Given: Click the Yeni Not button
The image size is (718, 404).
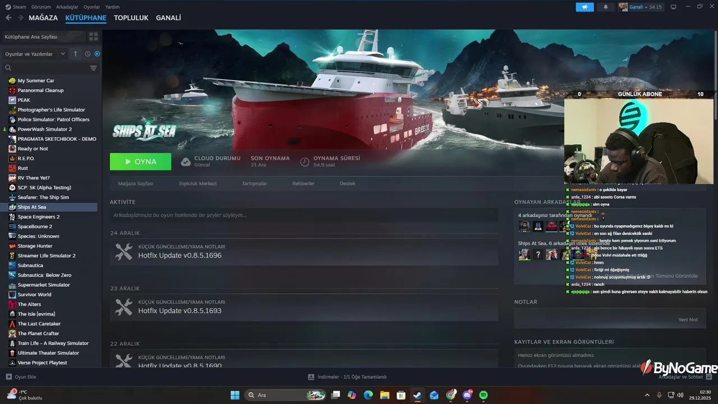Looking at the screenshot, I should point(688,319).
